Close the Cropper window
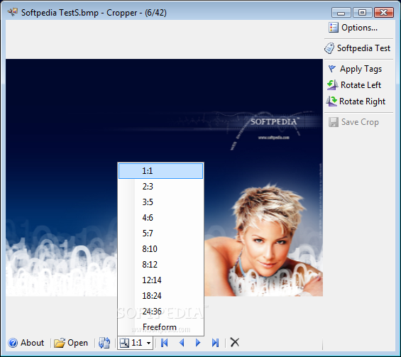The height and width of the screenshot is (357, 401). (x=383, y=12)
